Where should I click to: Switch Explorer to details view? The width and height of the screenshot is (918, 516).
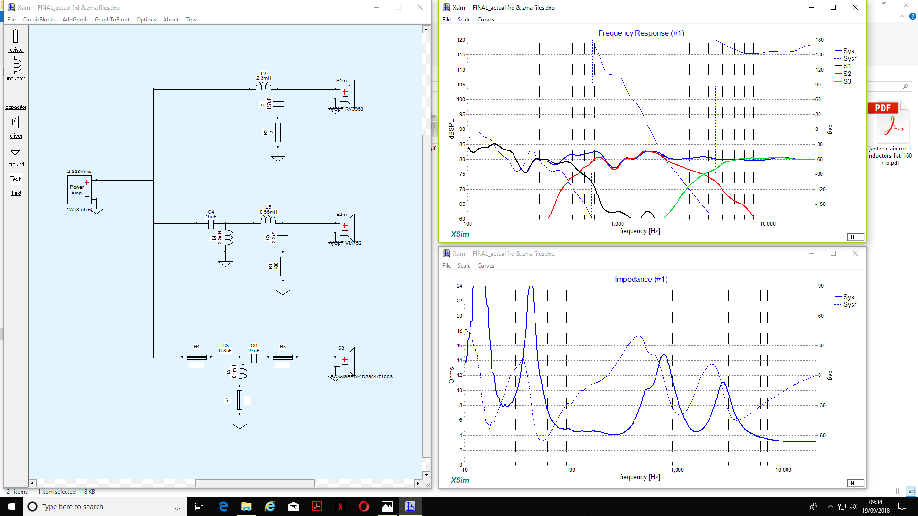click(900, 491)
